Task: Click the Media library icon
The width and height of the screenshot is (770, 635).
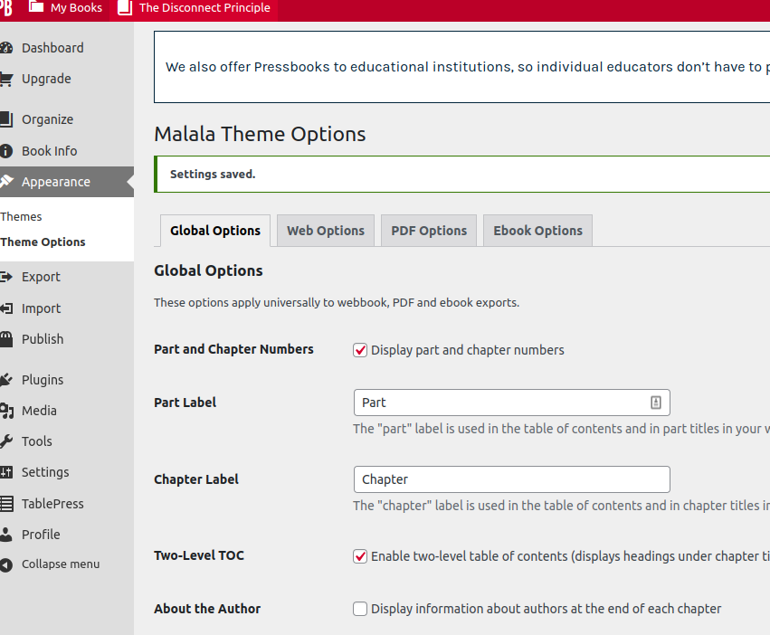Action: (x=5, y=411)
